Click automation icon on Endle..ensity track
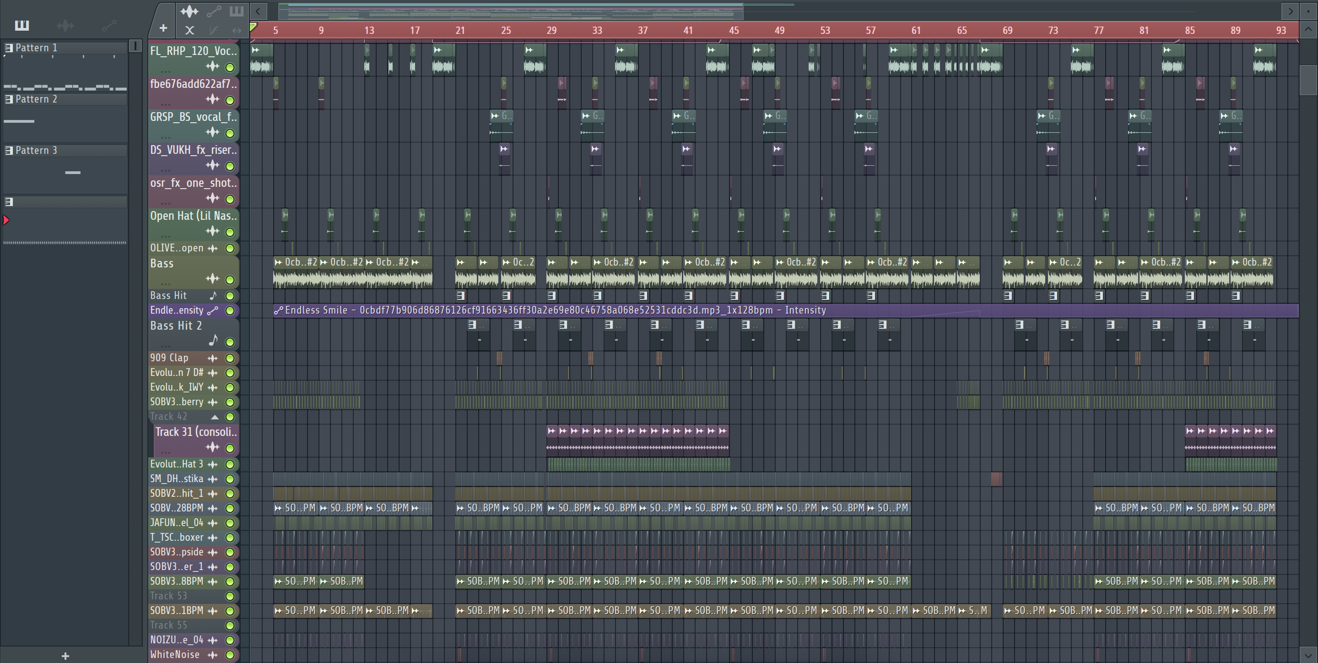1318x663 pixels. pyautogui.click(x=212, y=310)
